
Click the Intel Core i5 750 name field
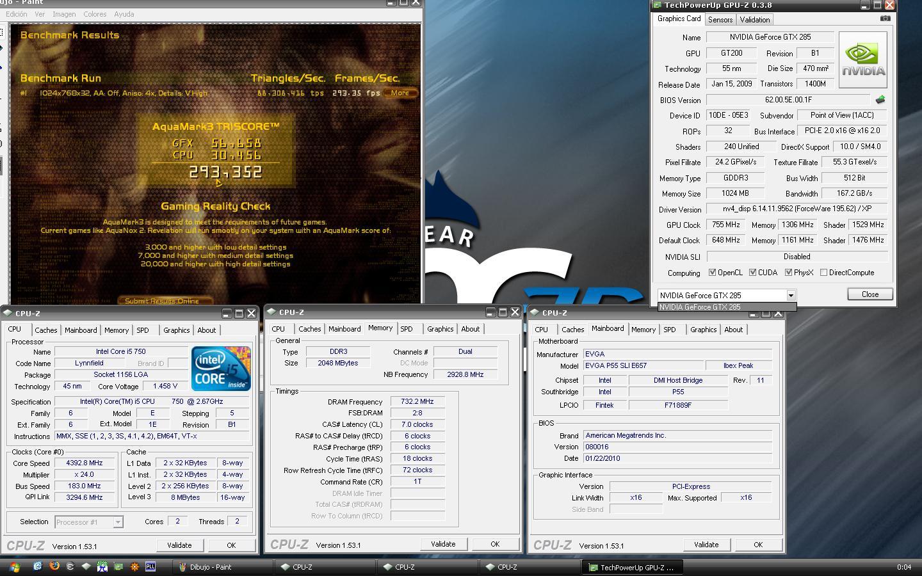coord(121,351)
